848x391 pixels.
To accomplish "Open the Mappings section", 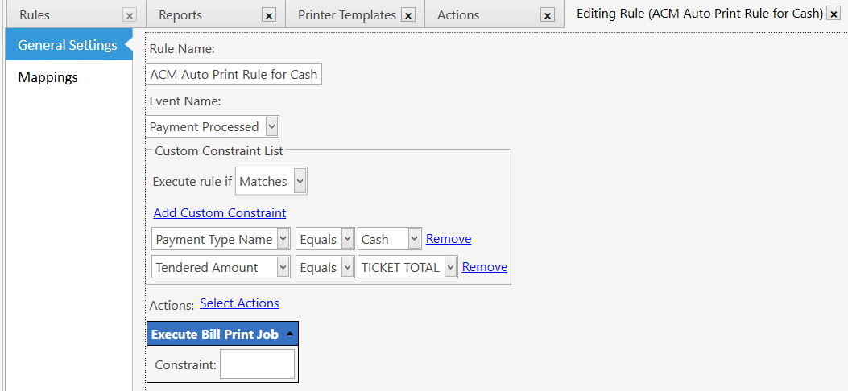I will (x=48, y=77).
